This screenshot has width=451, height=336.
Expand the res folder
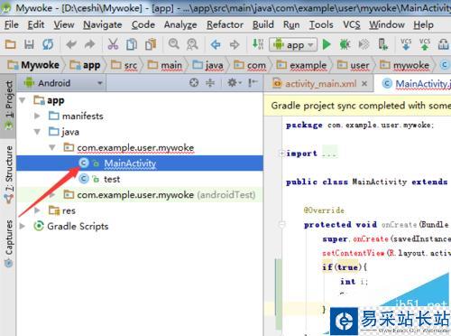coord(37,210)
